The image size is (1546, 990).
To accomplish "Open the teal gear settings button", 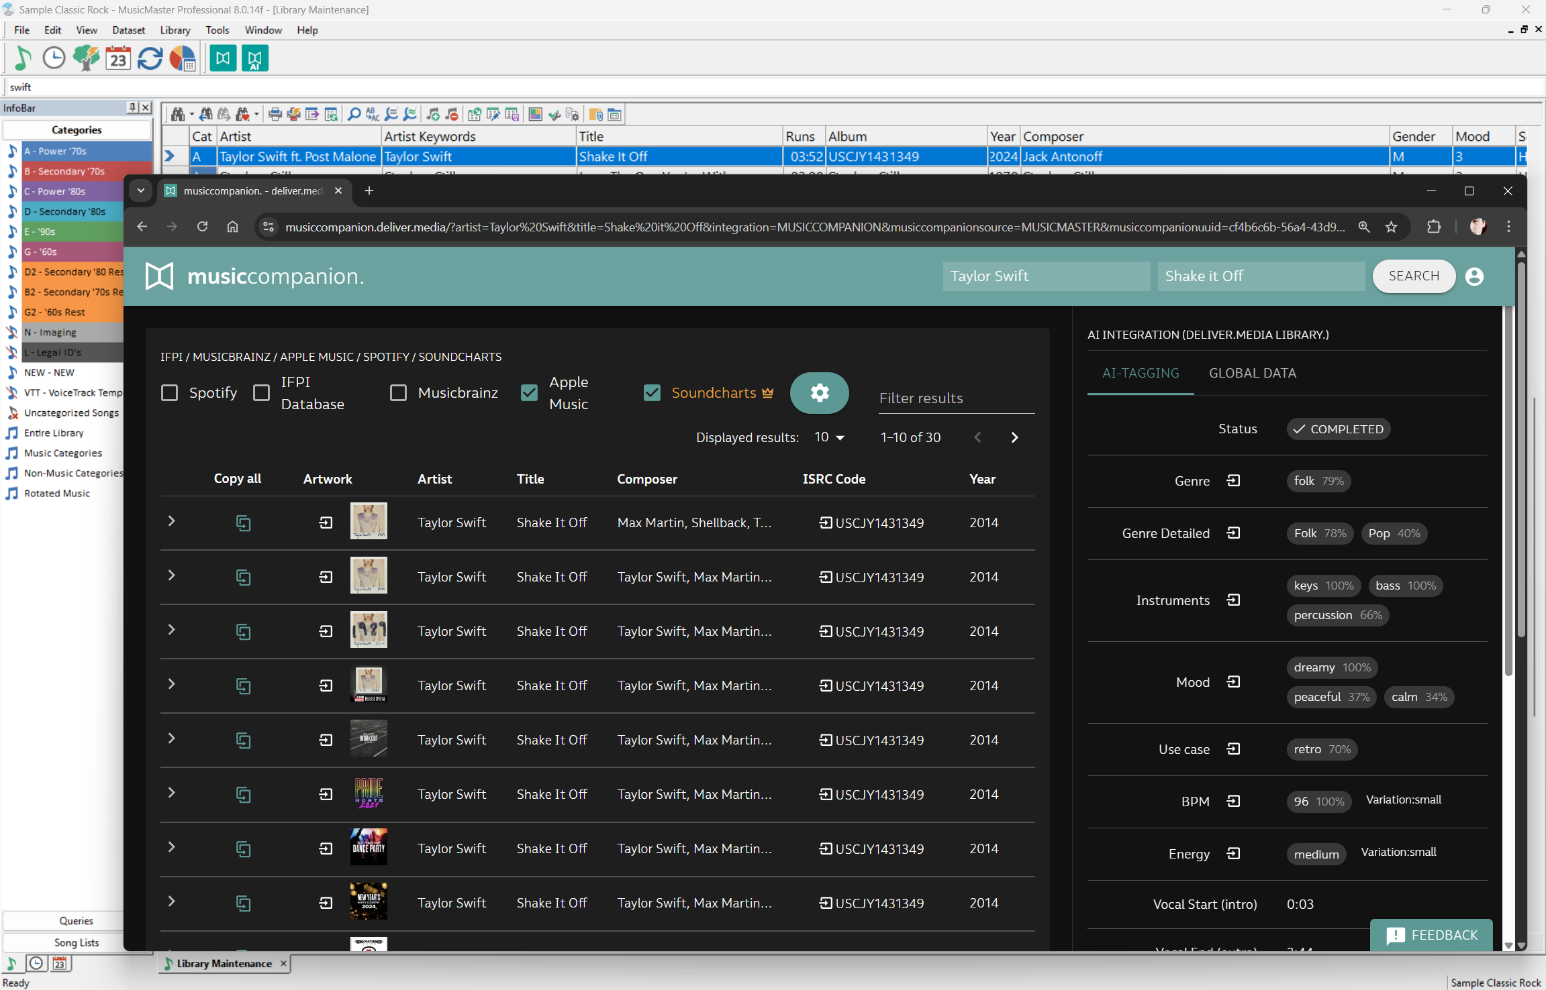I will point(819,393).
